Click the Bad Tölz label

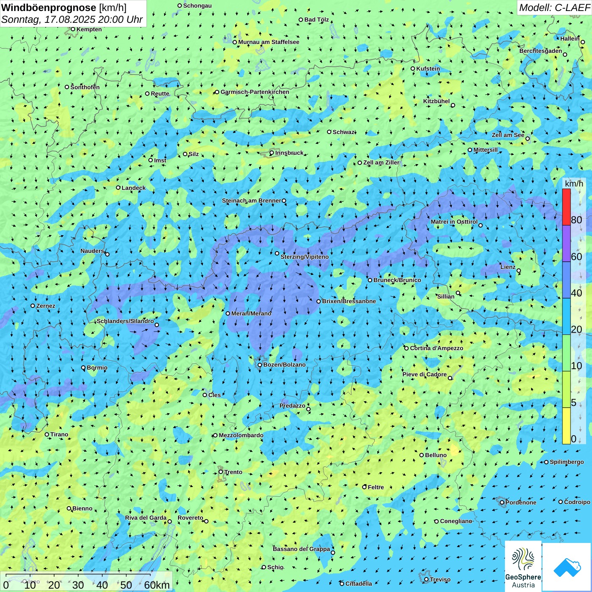pyautogui.click(x=317, y=19)
